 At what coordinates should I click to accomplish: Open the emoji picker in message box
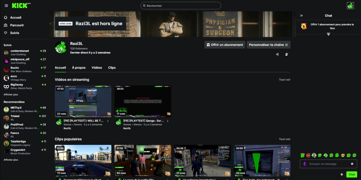(x=352, y=164)
